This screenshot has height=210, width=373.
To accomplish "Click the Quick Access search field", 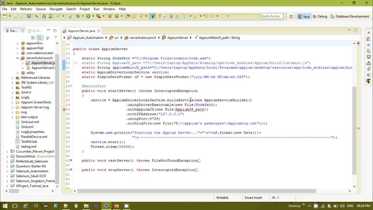I will [x=272, y=16].
